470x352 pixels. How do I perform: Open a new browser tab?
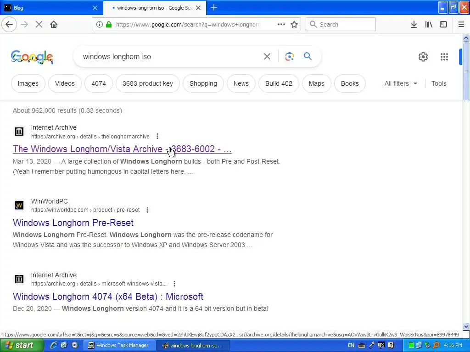click(x=214, y=7)
